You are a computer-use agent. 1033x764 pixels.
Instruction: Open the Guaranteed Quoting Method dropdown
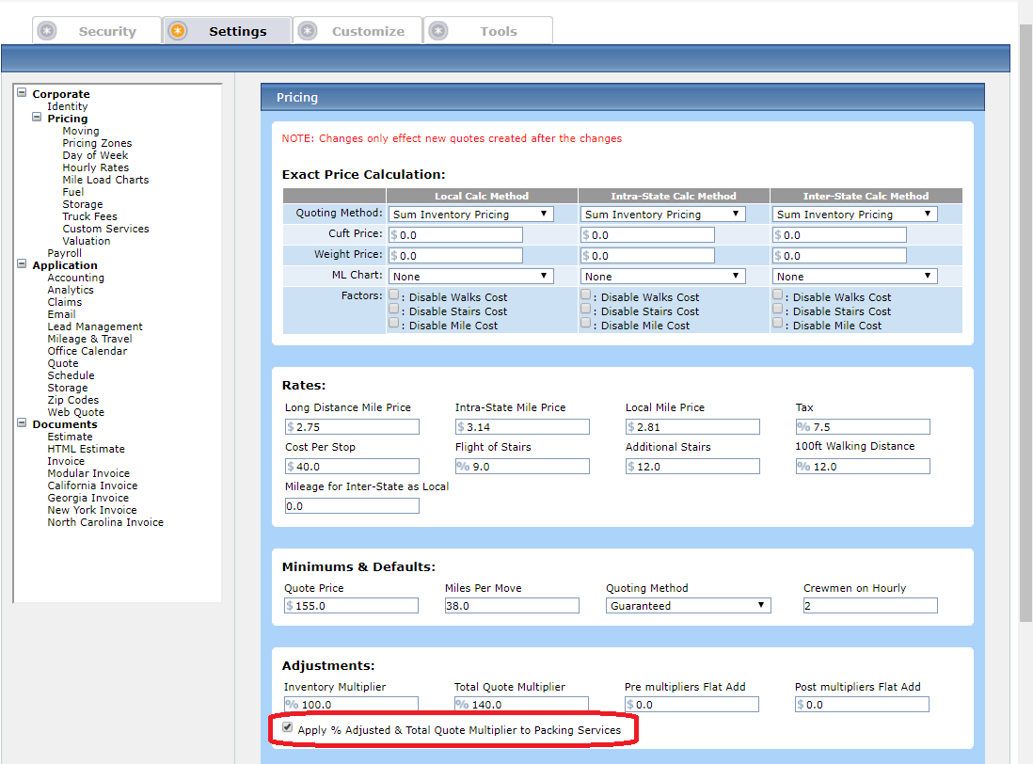pos(688,605)
